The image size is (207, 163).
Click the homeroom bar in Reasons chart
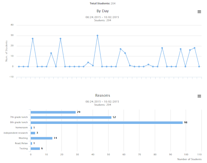[31, 128]
